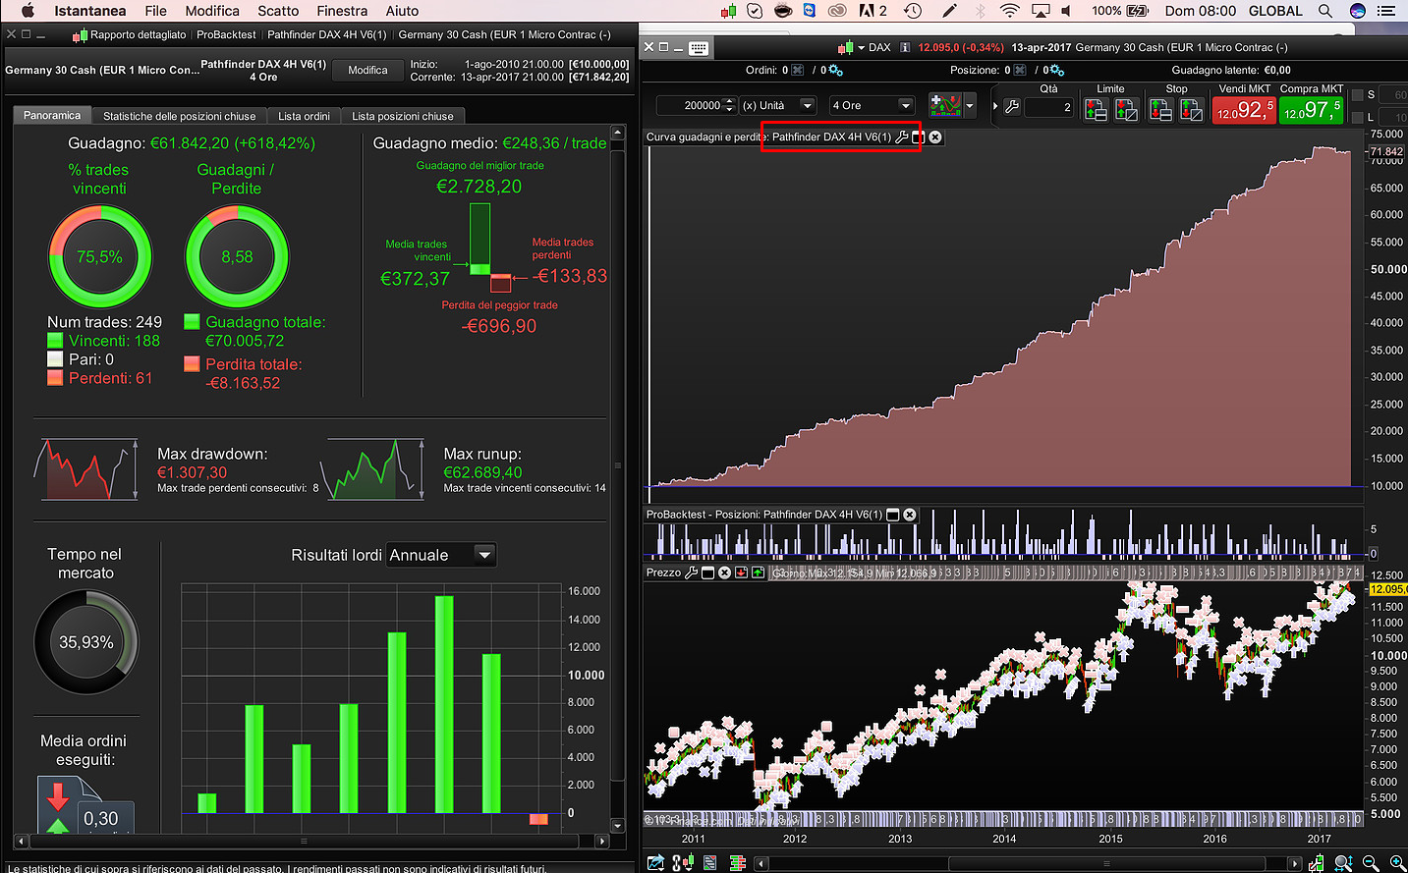Click the chart horizontal scrollbar thumb

point(1106,864)
